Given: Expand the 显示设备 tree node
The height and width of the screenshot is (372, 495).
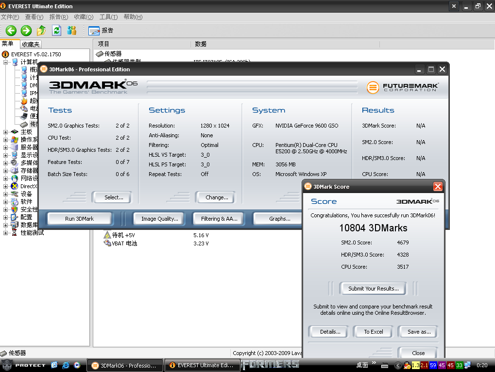Looking at the screenshot, I should tap(5, 155).
